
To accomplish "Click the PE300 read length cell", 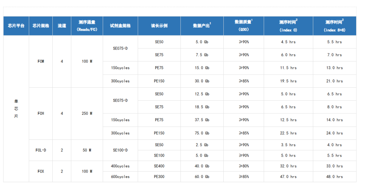I will (159, 177).
